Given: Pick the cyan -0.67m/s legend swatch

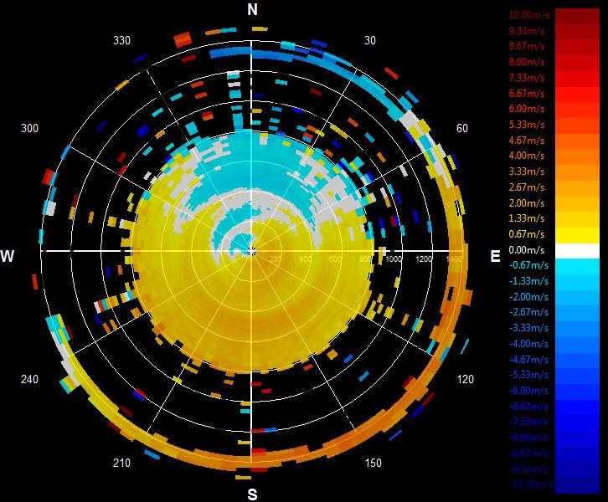Looking at the screenshot, I should [x=577, y=267].
